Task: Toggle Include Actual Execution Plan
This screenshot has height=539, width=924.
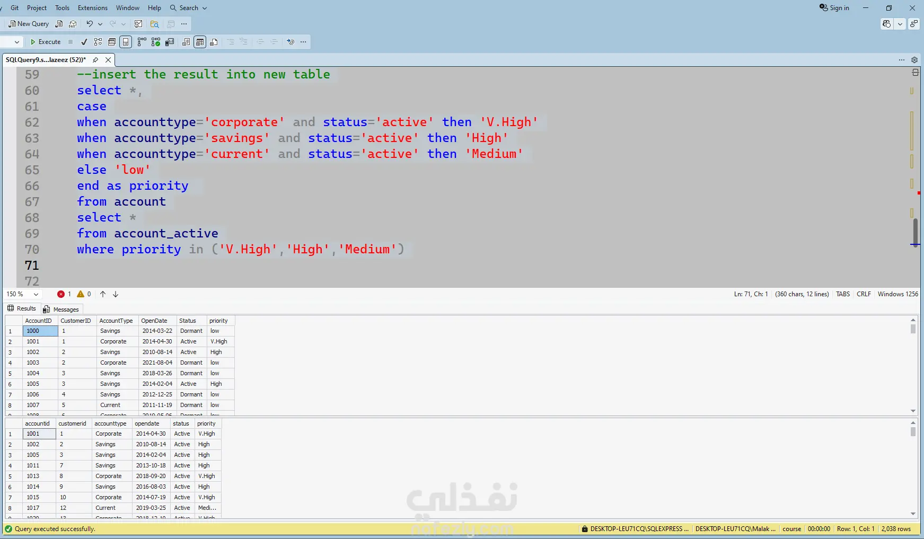Action: (142, 42)
